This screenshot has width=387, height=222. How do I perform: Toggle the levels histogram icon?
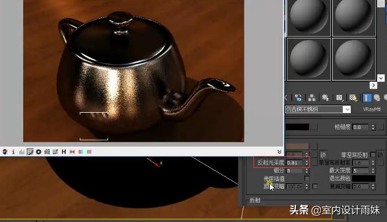point(21,152)
